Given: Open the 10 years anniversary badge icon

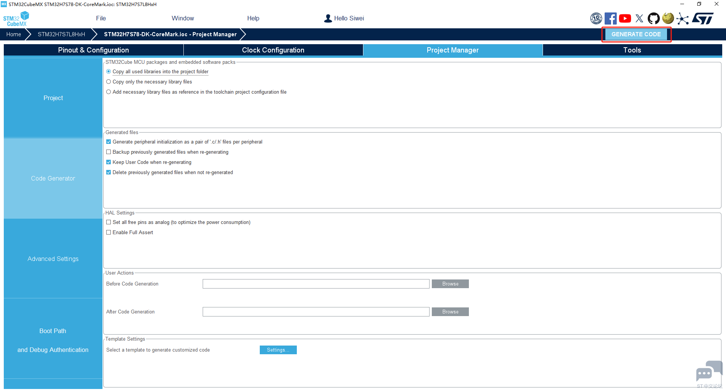Looking at the screenshot, I should pyautogui.click(x=596, y=18).
